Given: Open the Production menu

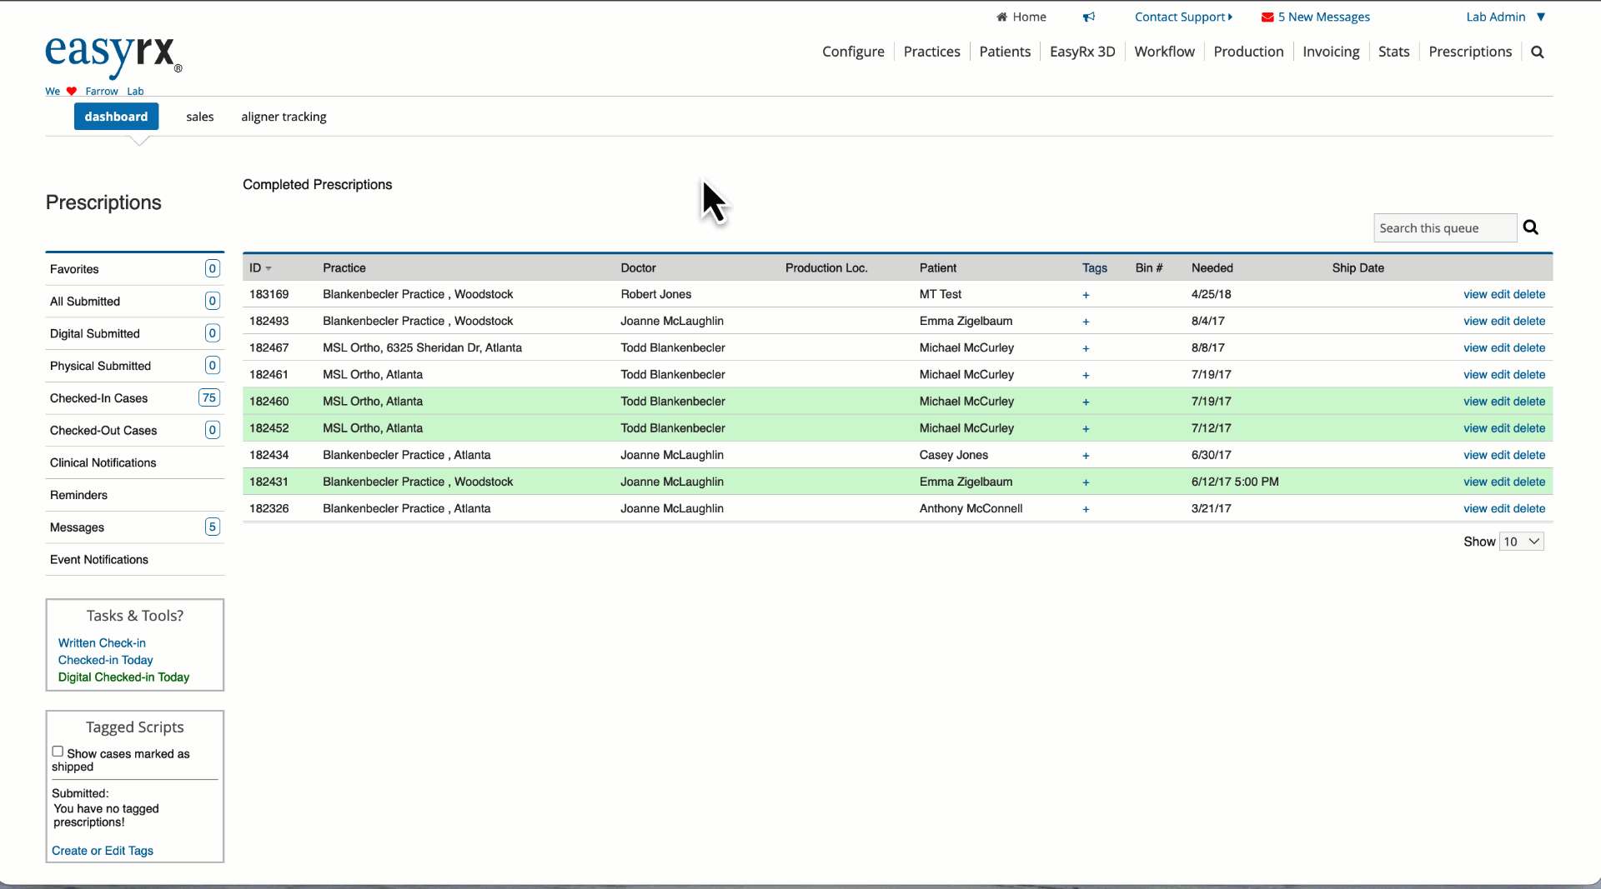Looking at the screenshot, I should (x=1248, y=52).
